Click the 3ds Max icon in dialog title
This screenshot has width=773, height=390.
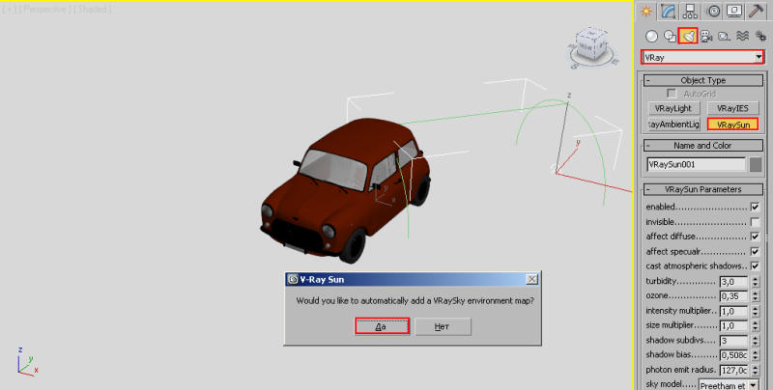293,279
